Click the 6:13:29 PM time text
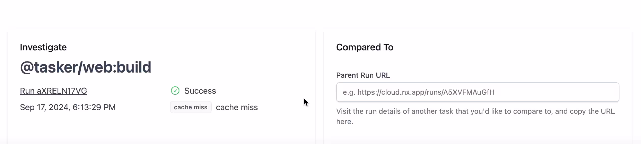 94,107
